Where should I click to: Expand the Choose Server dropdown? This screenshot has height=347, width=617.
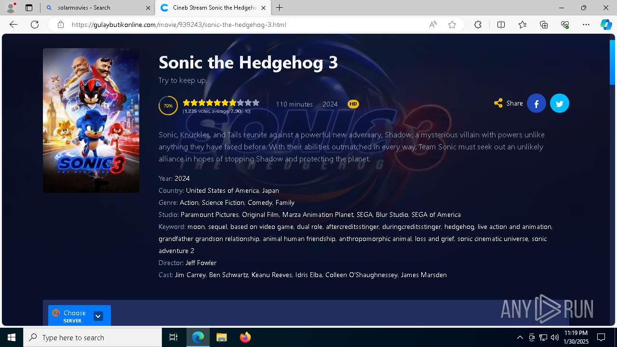pyautogui.click(x=98, y=316)
